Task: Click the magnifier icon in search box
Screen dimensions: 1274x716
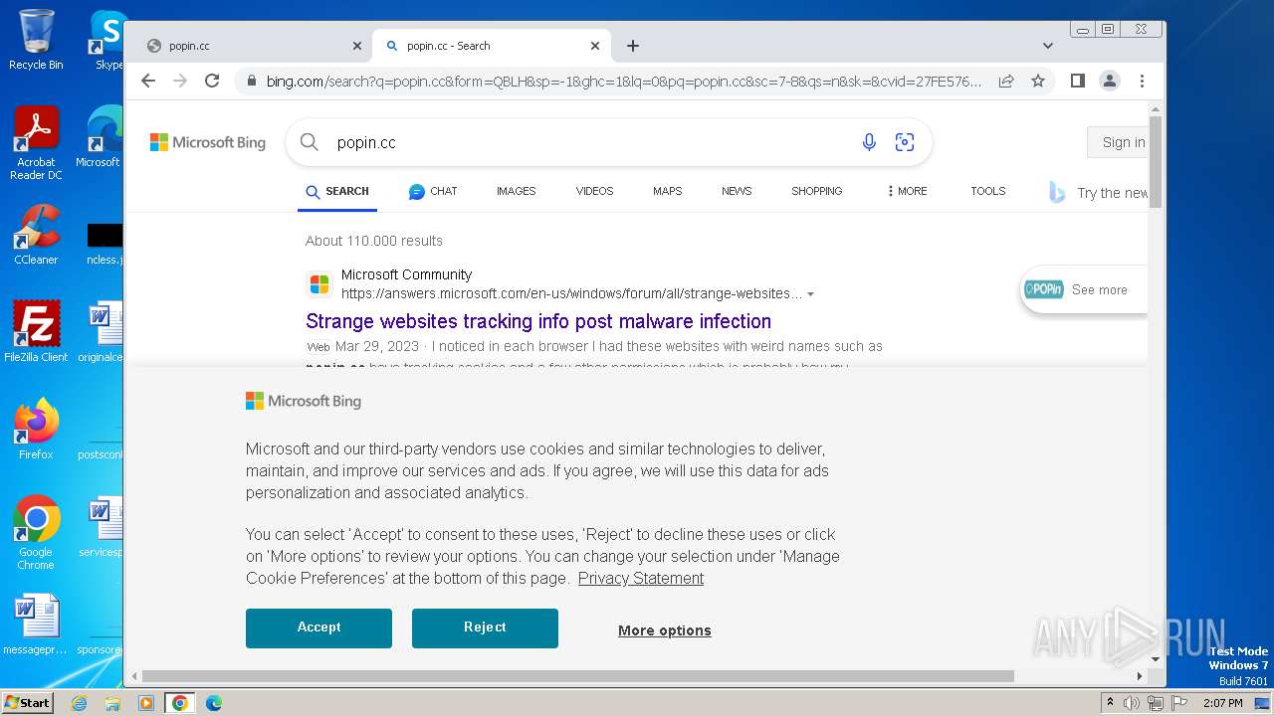Action: coord(310,142)
